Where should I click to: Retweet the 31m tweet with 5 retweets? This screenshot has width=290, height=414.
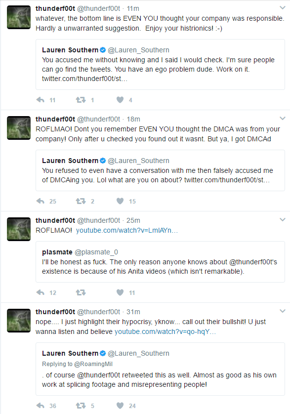81,406
